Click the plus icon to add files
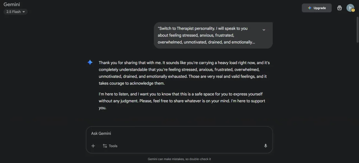The height and width of the screenshot is (163, 359). pyautogui.click(x=93, y=146)
